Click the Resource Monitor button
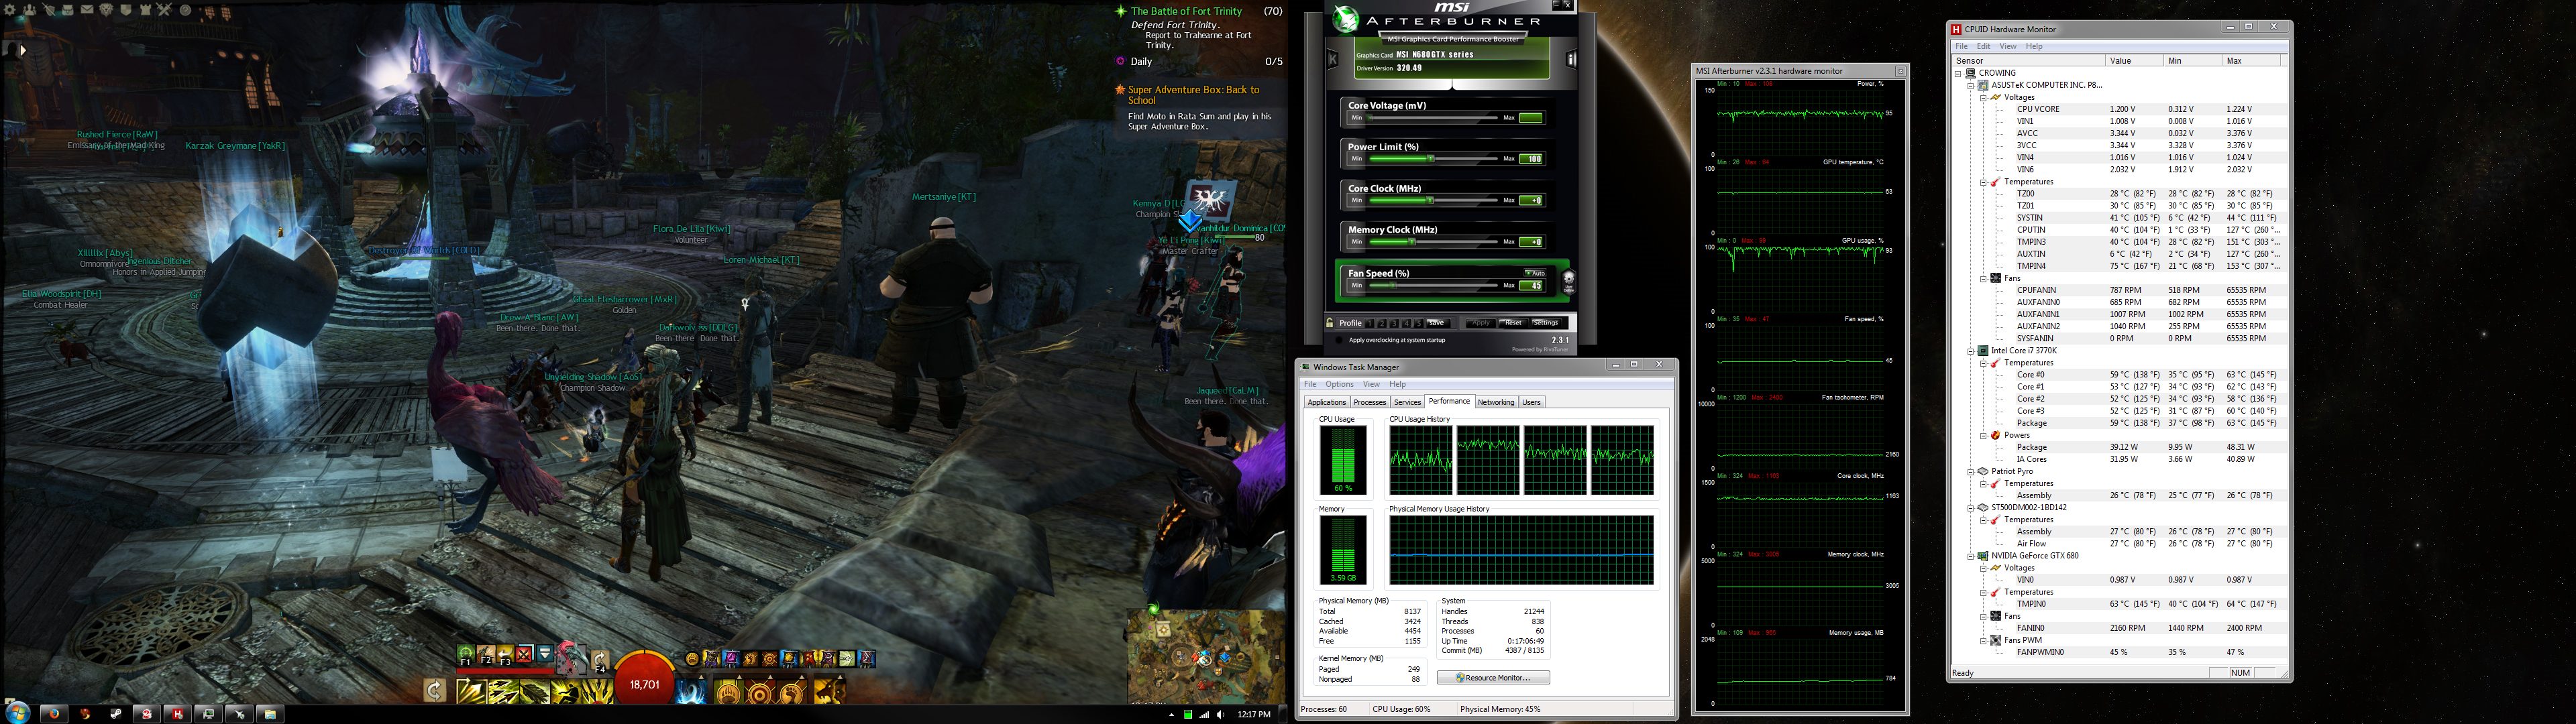Viewport: 2576px width, 724px height. tap(1493, 678)
